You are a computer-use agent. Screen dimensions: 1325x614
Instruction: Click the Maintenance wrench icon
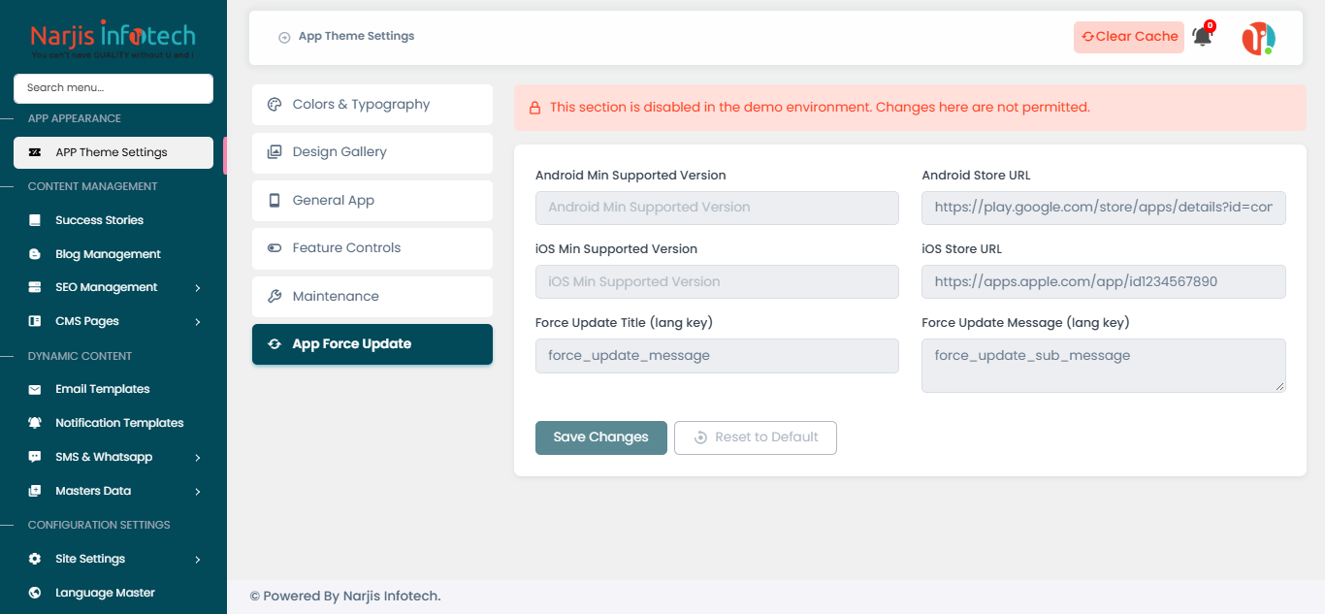275,297
